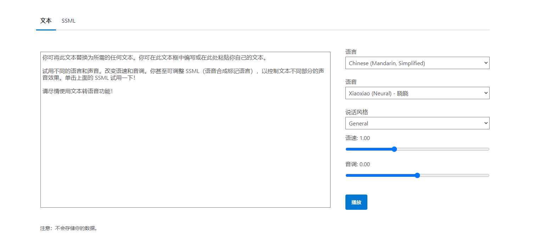Click the blue 播放 play button
The height and width of the screenshot is (236, 536).
356,202
